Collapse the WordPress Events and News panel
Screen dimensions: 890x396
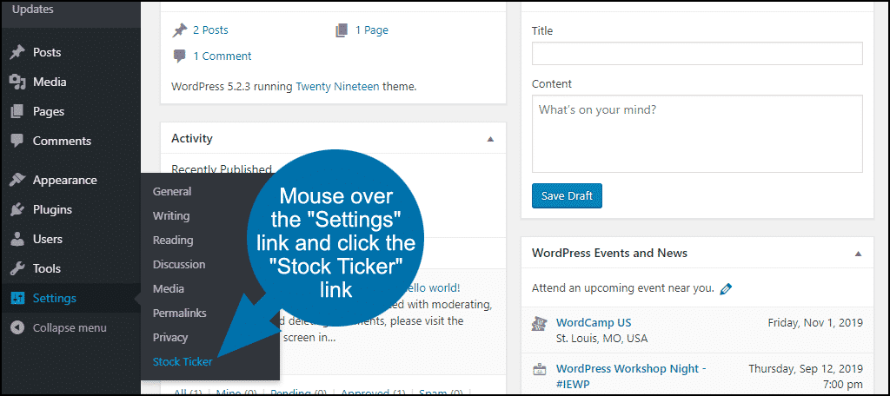[858, 253]
